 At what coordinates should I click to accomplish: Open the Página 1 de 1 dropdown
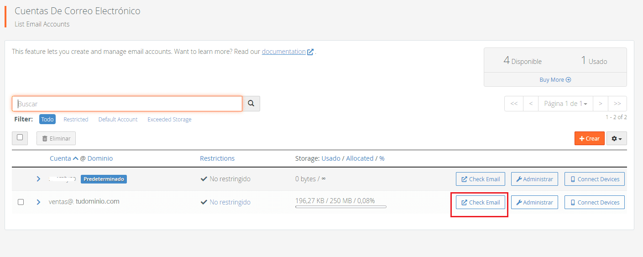coord(565,104)
